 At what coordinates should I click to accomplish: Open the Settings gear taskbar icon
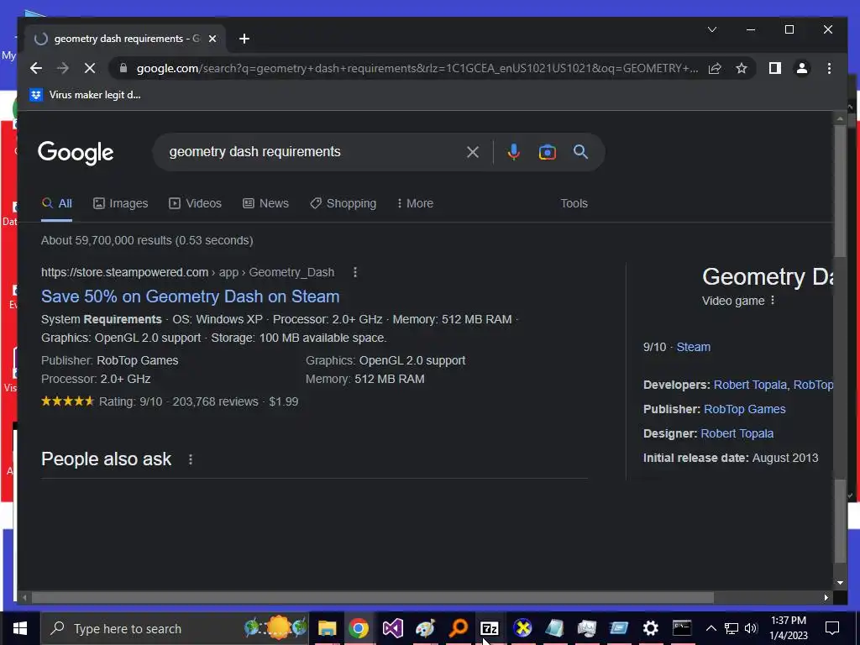coord(651,628)
